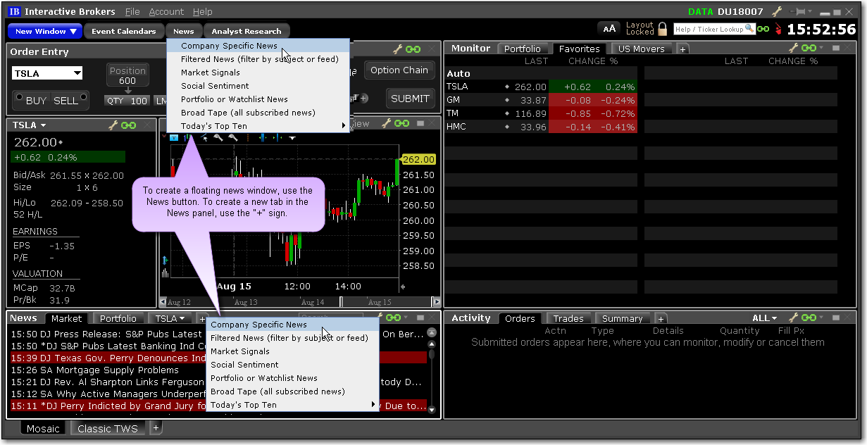This screenshot has height=445, width=867.
Task: Select the SELL radio option
Action: click(x=83, y=98)
